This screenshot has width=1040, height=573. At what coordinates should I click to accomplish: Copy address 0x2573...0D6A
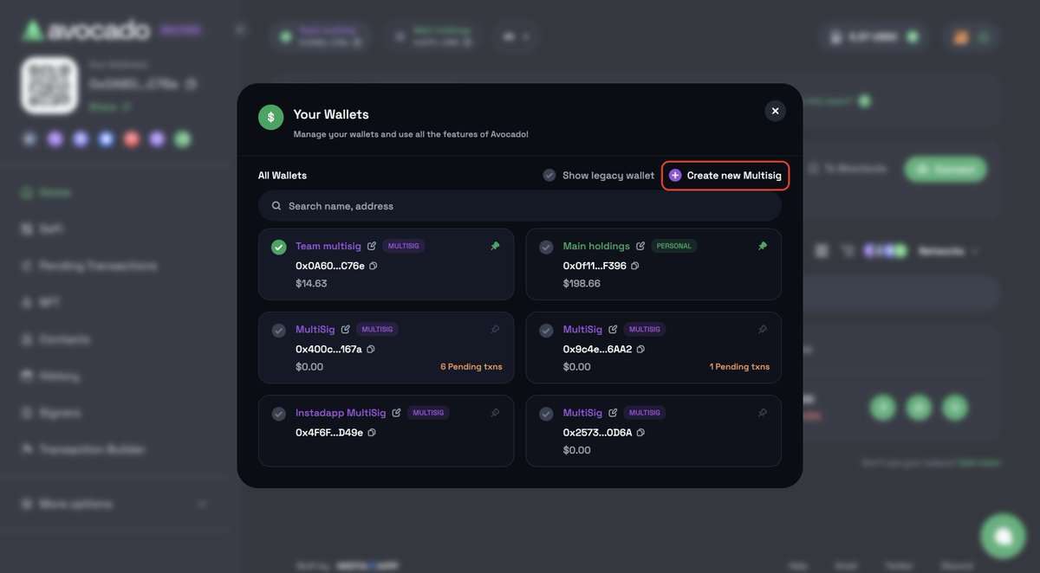640,432
